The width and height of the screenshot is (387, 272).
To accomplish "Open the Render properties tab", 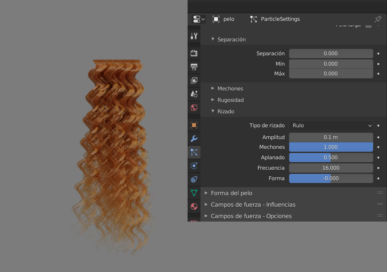I will [x=194, y=53].
